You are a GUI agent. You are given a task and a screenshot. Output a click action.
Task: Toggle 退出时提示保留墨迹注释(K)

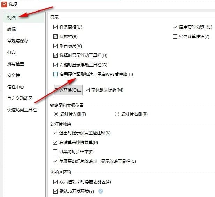click(55, 133)
